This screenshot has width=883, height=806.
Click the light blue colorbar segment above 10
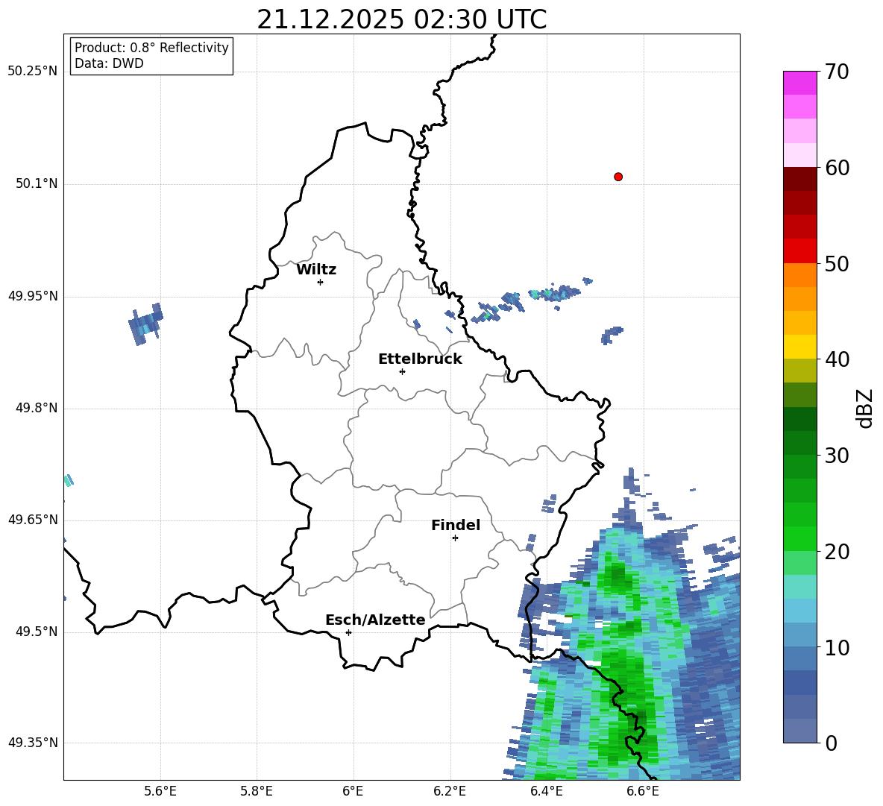[x=799, y=611]
